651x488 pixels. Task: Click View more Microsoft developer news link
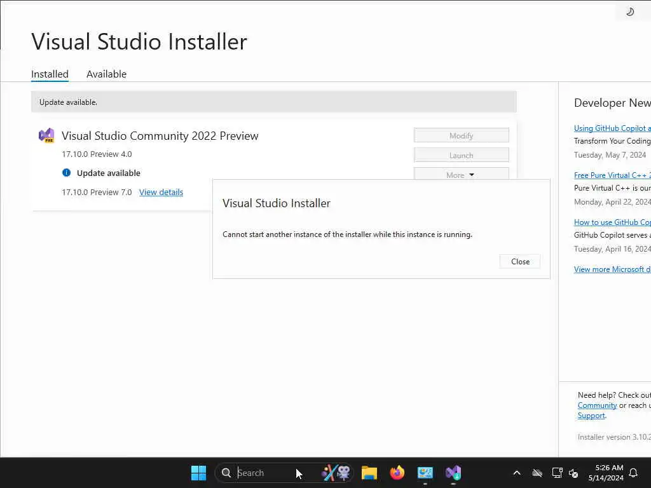(x=612, y=269)
